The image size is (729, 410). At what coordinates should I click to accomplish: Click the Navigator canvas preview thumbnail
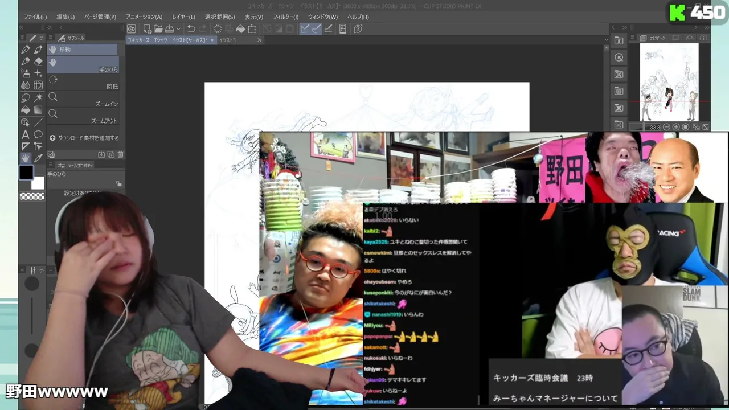pyautogui.click(x=669, y=82)
